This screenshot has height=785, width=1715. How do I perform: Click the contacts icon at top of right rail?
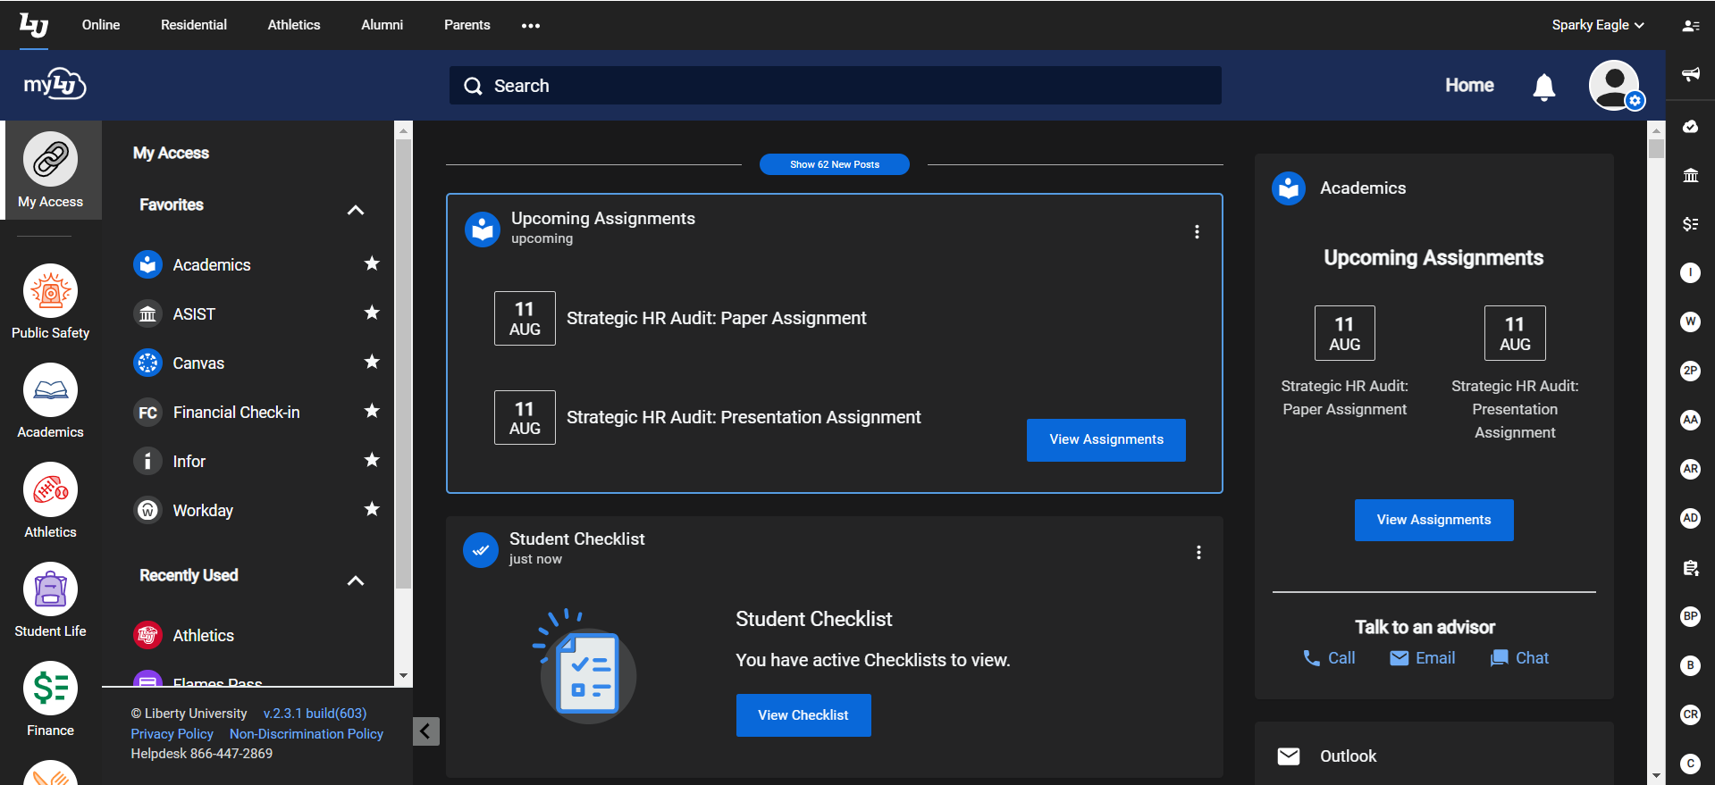pos(1690,26)
